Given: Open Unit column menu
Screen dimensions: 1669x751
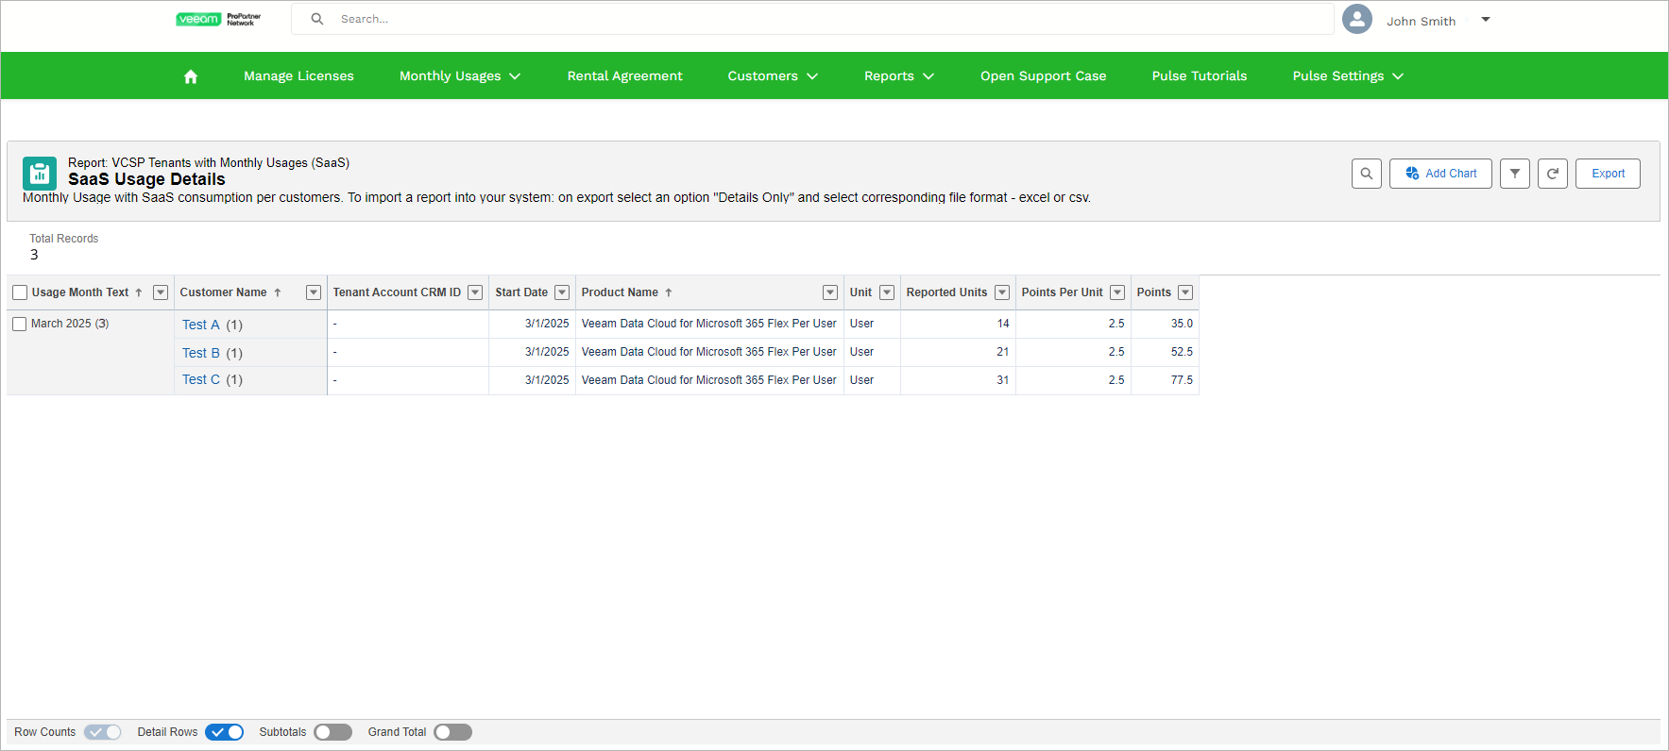Looking at the screenshot, I should [x=887, y=292].
